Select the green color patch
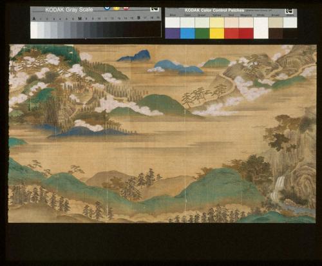The image size is (322, 266). click(x=202, y=33)
